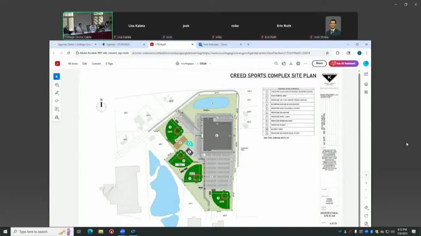The image size is (421, 236).
Task: Select Josh Straka video thumbnail
Action: (x=333, y=26)
